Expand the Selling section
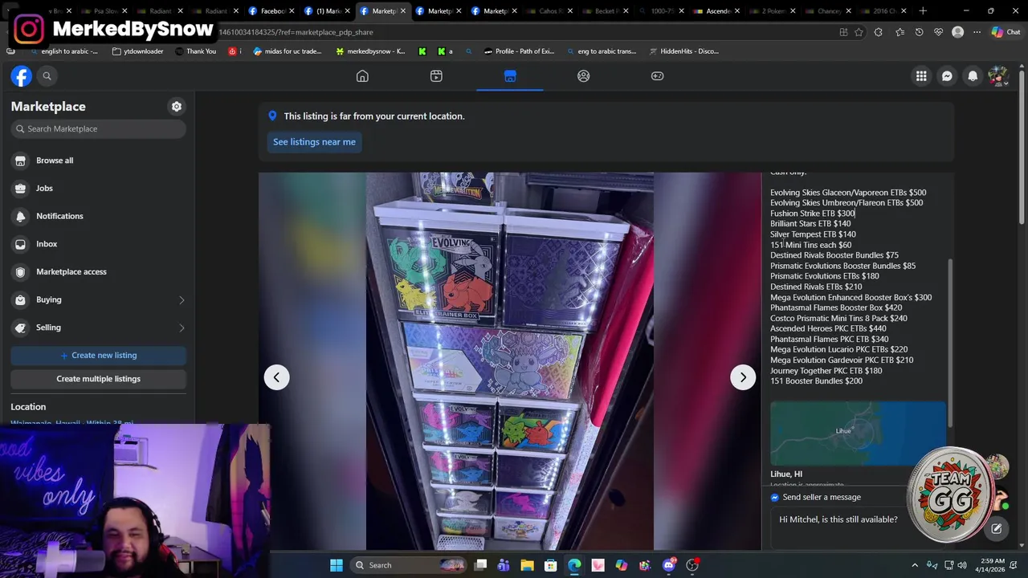Image resolution: width=1028 pixels, height=578 pixels. [x=98, y=328]
